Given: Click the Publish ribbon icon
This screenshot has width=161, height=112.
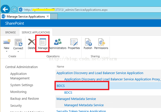Looking at the screenshot, I should pyautogui.click(x=88, y=42).
